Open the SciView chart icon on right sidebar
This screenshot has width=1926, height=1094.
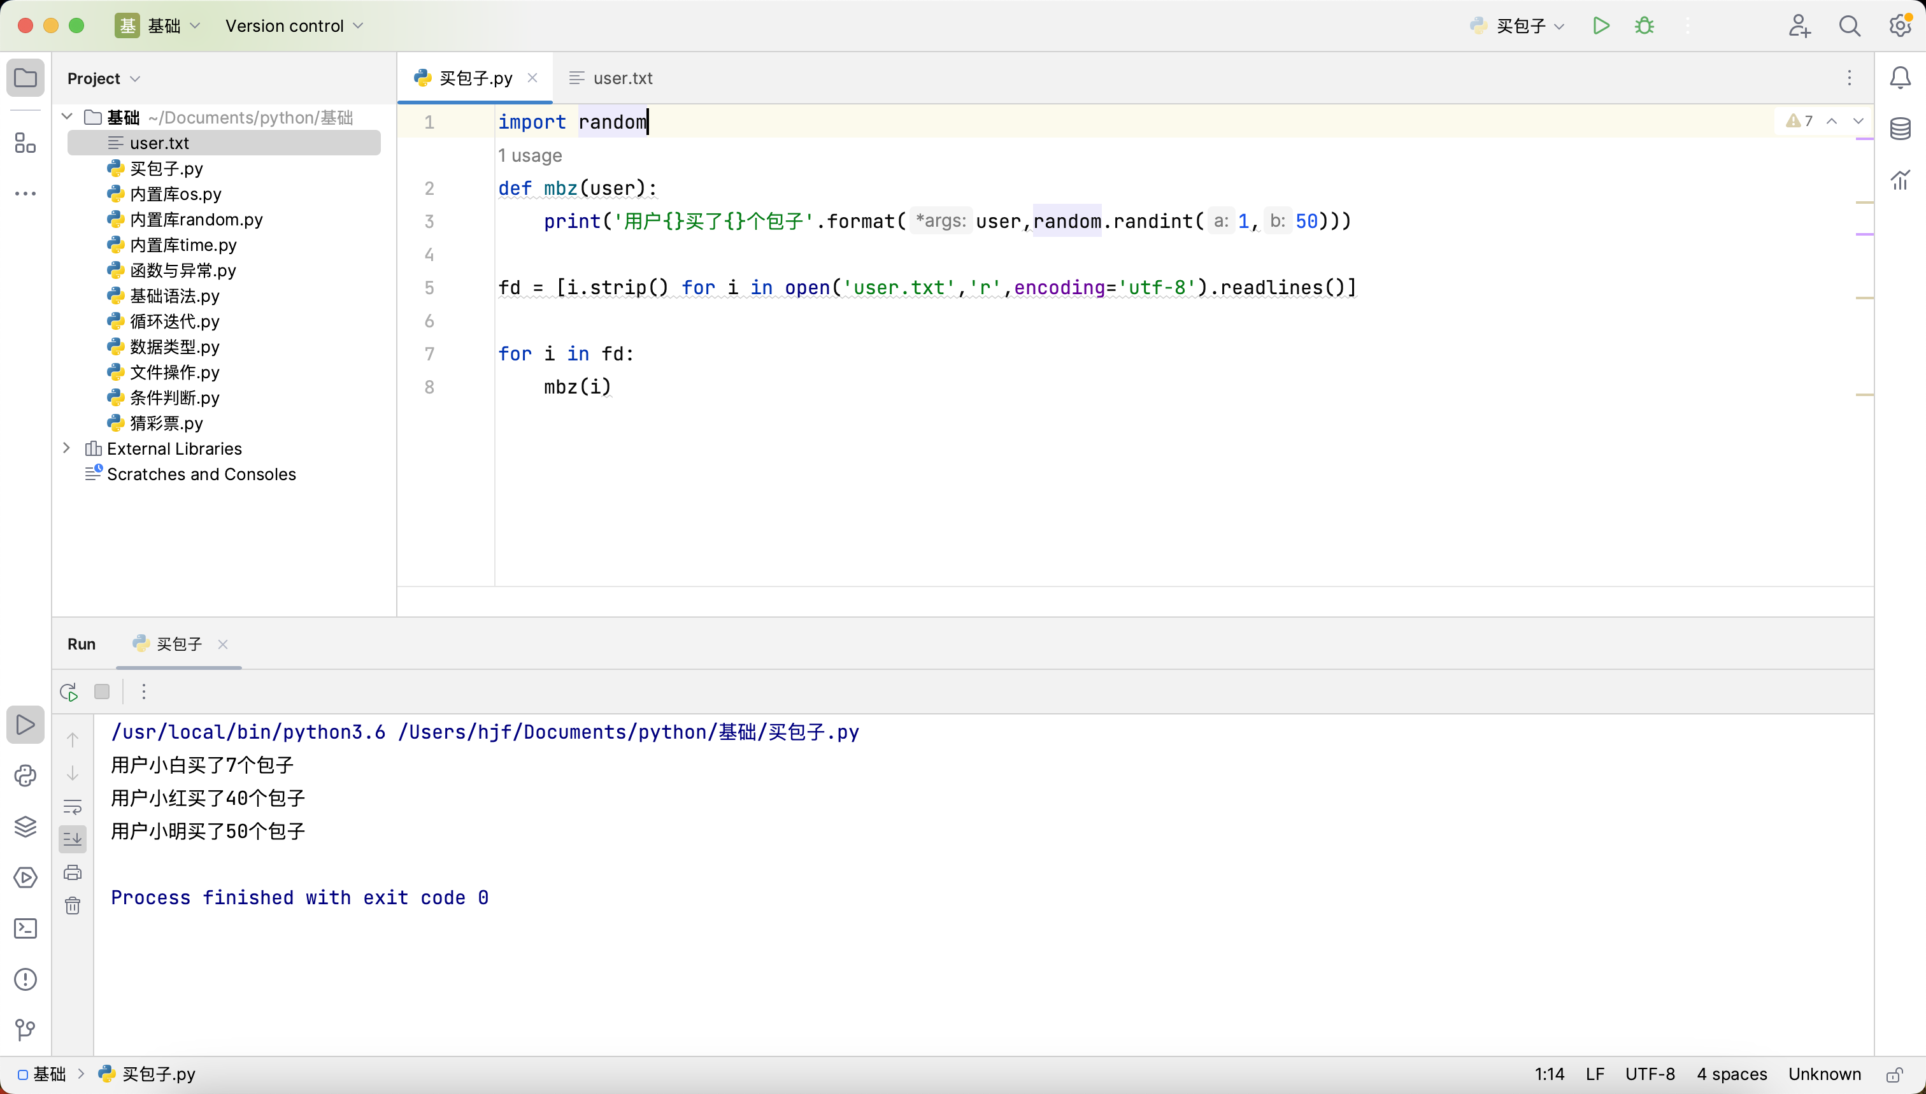pos(1901,180)
